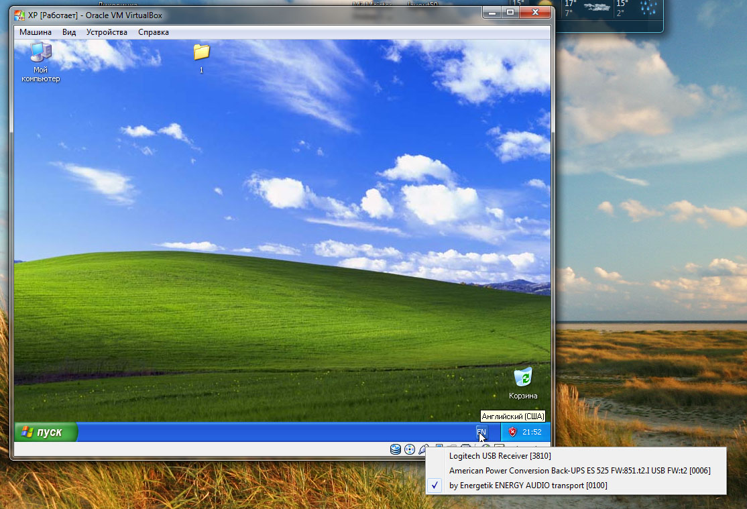Open the Устройства menu
The height and width of the screenshot is (509, 747).
pos(107,32)
